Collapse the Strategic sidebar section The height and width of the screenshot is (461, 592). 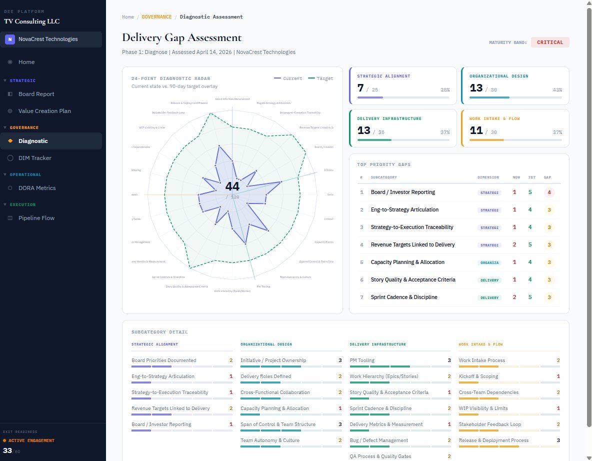[x=5, y=80]
